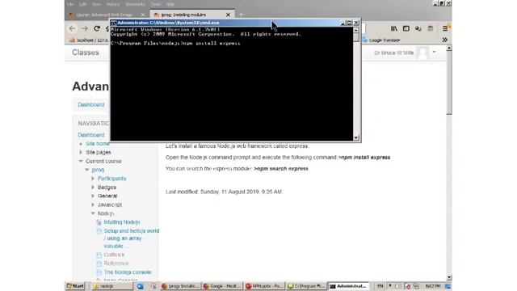Open Dashboard link in Navigation block
The width and height of the screenshot is (517, 291).
[x=91, y=135]
